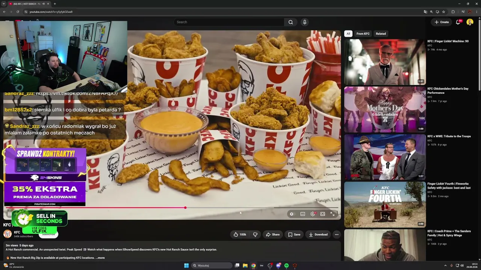Open the weather widget on taskbar
The image size is (481, 270).
pos(14,265)
